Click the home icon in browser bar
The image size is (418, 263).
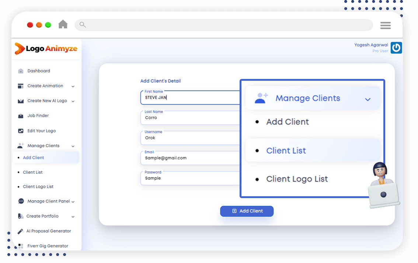[x=63, y=24]
